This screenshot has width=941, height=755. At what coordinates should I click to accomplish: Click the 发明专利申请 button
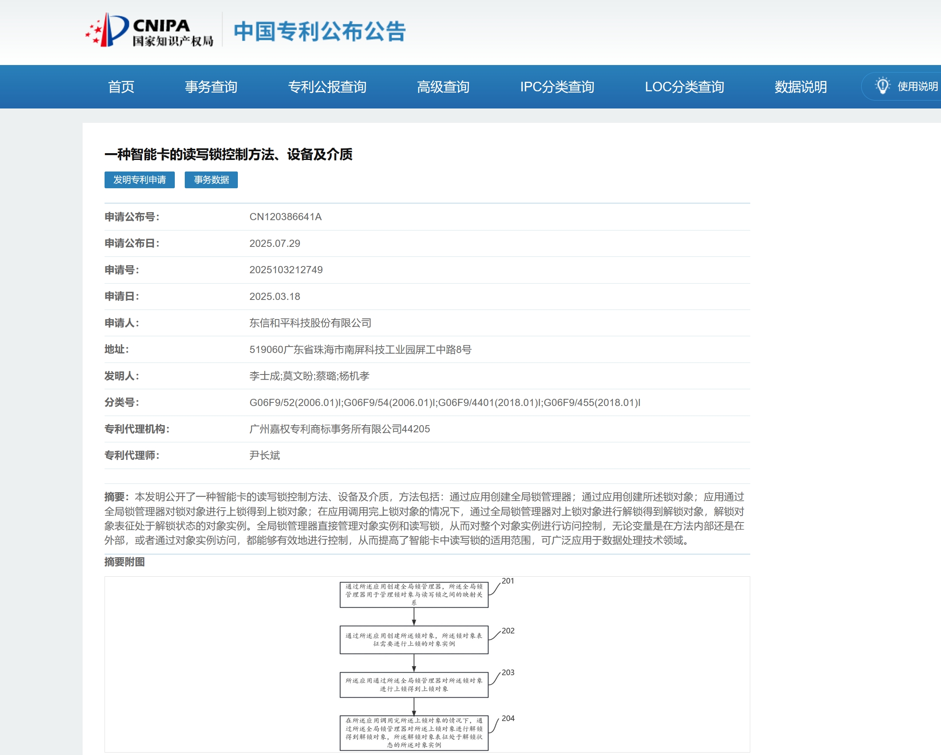tap(140, 180)
